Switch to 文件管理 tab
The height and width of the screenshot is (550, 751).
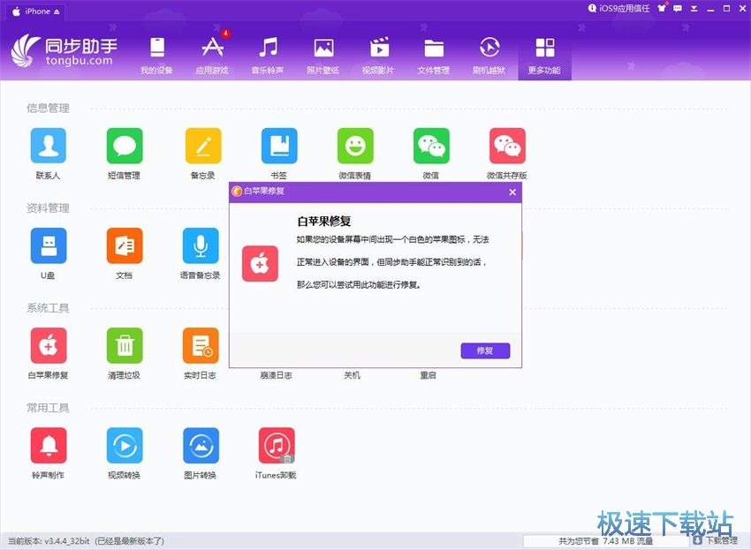434,56
